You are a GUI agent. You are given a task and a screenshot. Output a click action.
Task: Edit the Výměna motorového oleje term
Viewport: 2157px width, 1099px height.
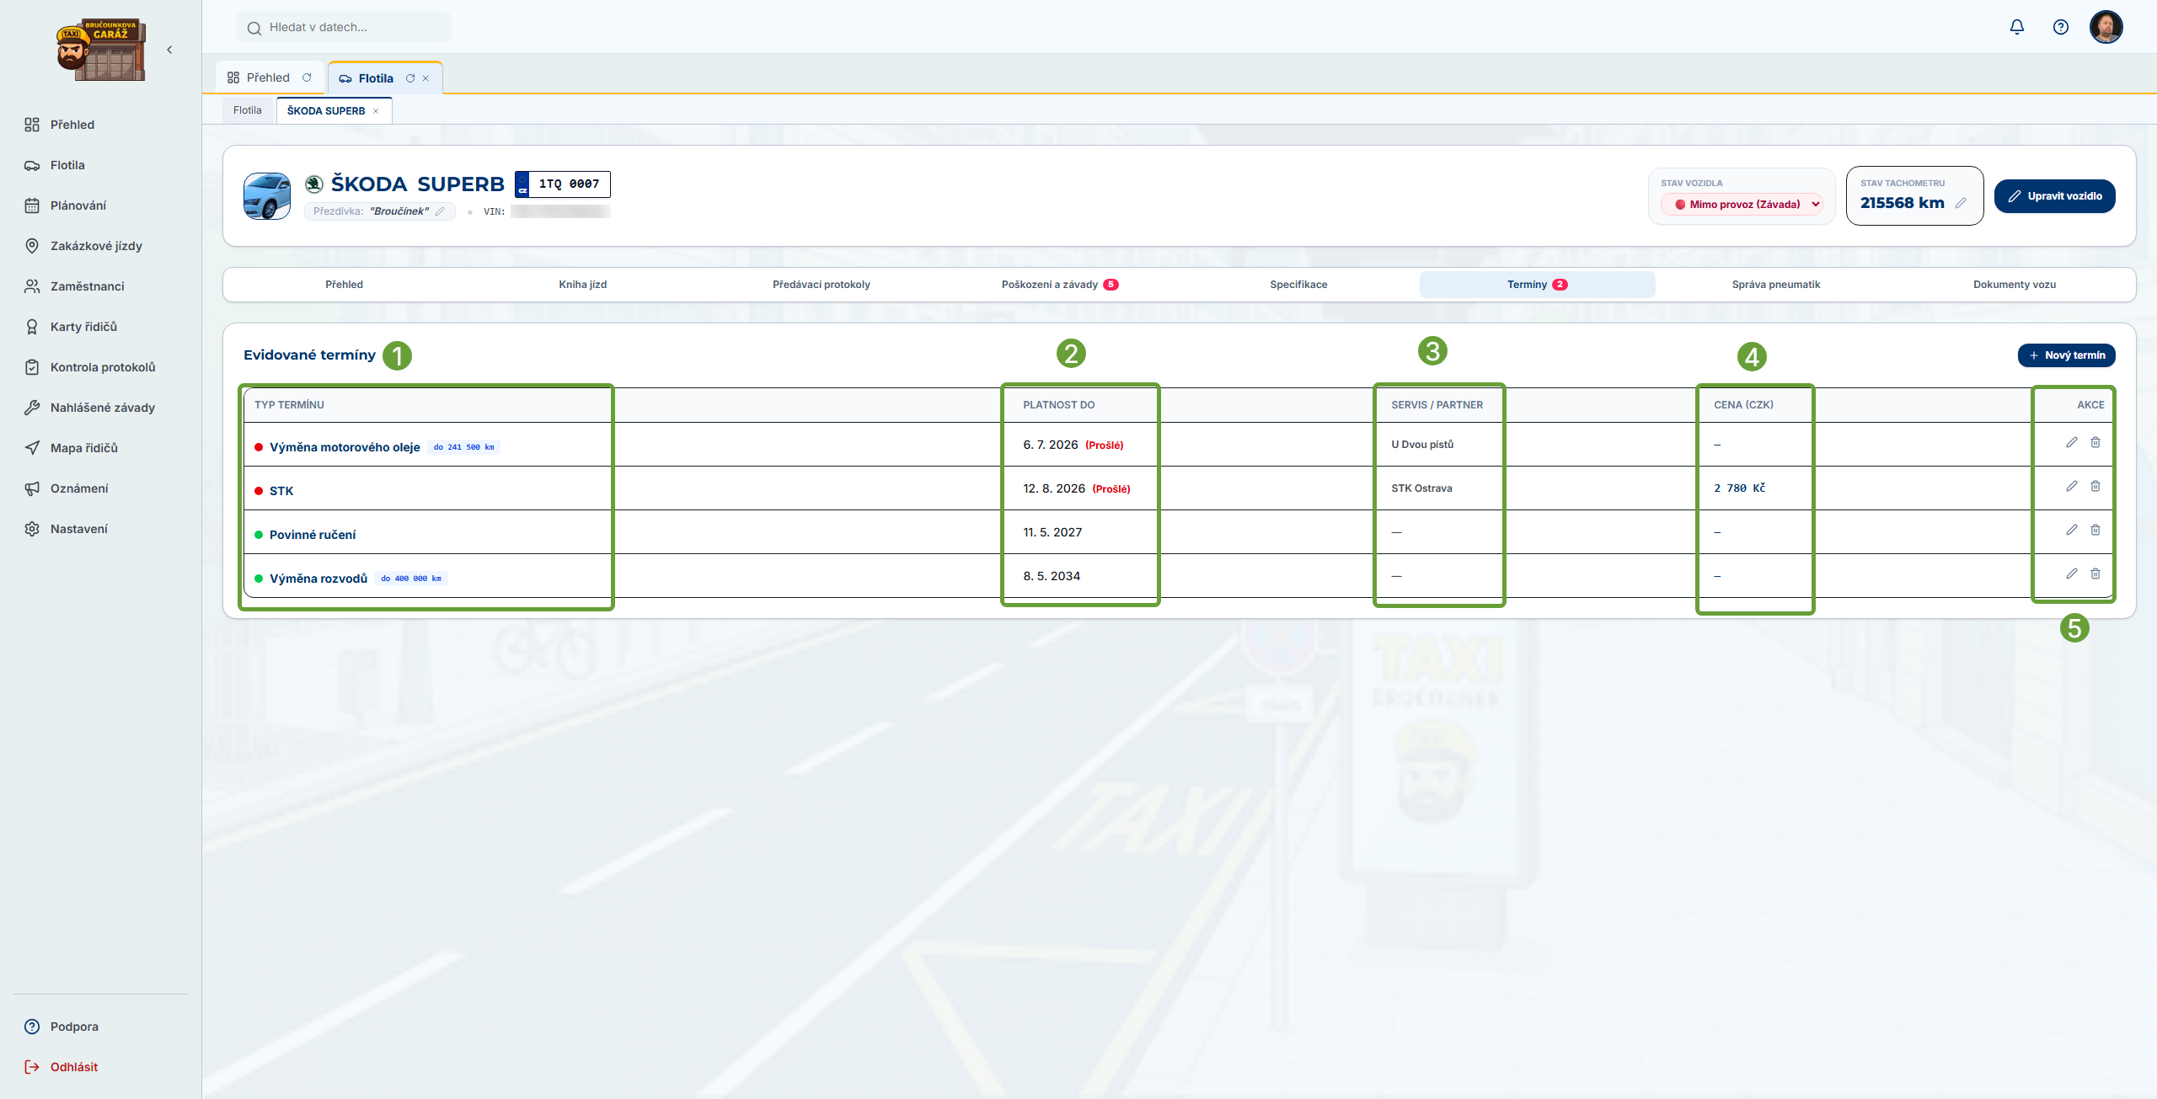(2071, 442)
